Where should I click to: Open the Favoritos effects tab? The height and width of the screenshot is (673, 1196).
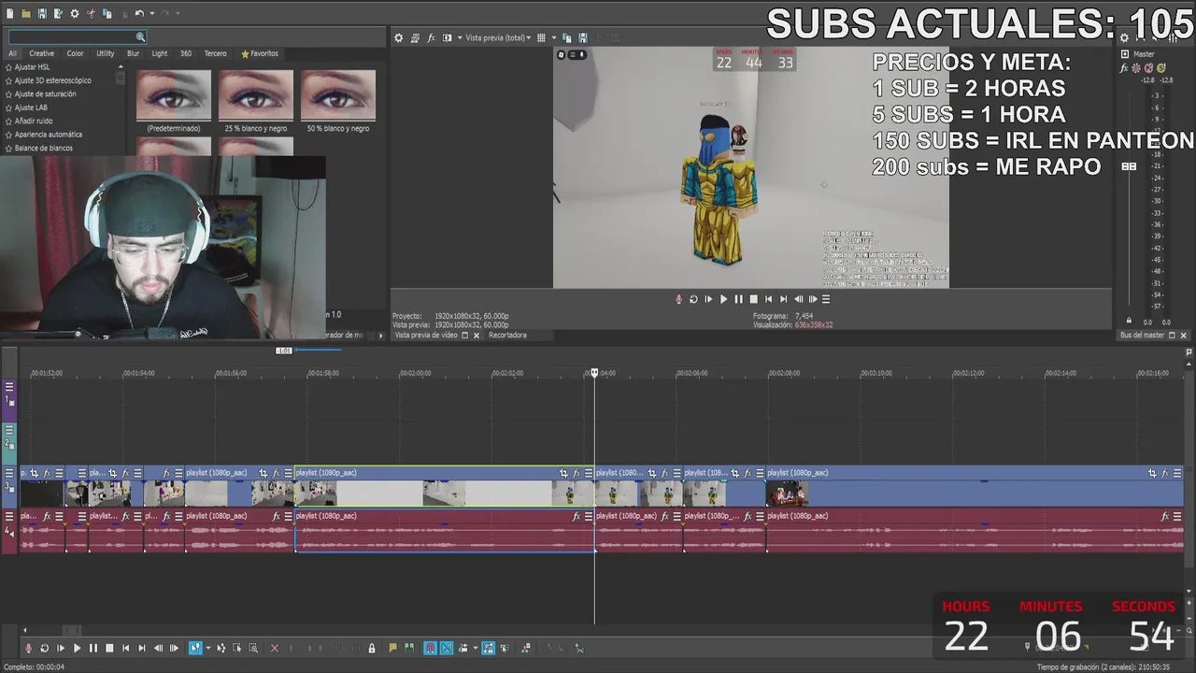click(260, 53)
